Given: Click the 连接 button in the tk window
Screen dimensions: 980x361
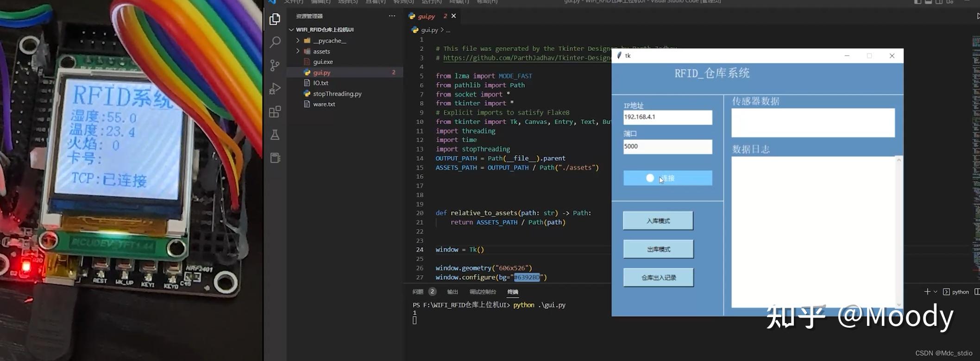Looking at the screenshot, I should tap(667, 178).
